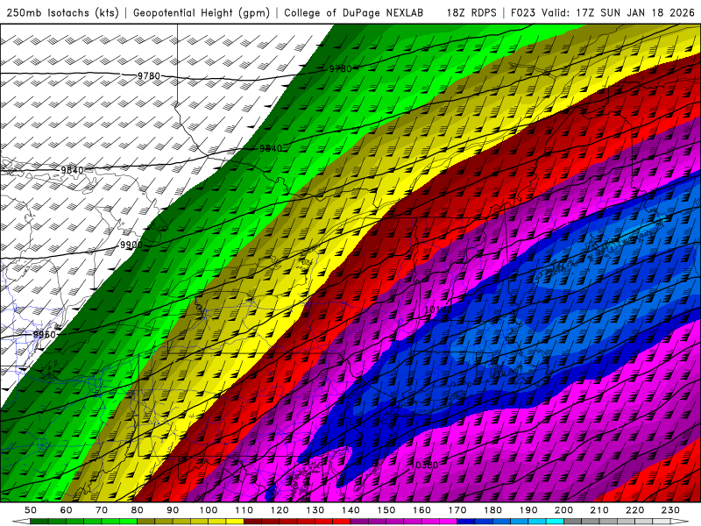This screenshot has height=526, width=701.
Task: Click the 100 value on the color scale
Action: tap(209, 510)
